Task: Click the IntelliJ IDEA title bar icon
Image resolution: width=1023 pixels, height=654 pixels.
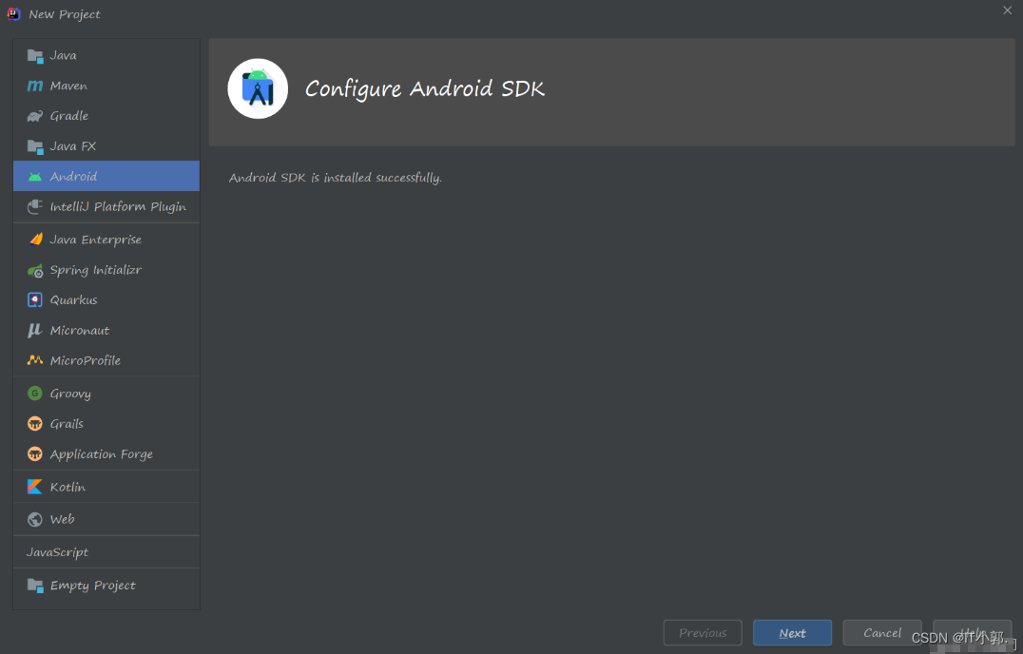Action: [13, 13]
